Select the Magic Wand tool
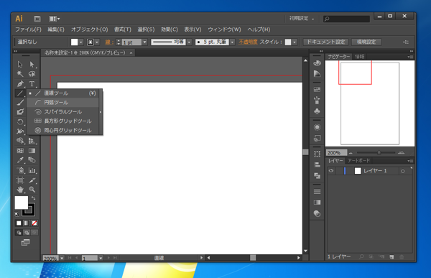Screen dimensions: 431x278 coord(20,74)
